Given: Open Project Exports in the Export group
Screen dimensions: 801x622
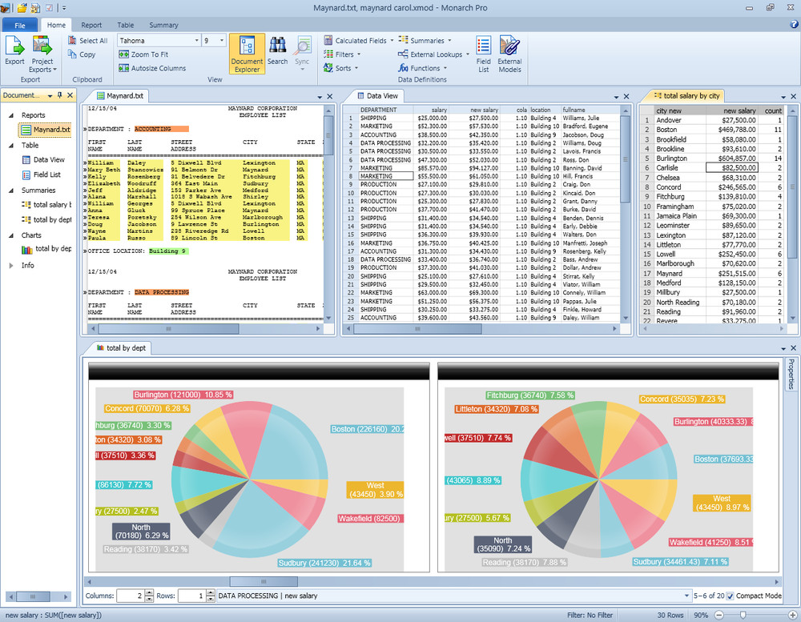Looking at the screenshot, I should [x=42, y=54].
